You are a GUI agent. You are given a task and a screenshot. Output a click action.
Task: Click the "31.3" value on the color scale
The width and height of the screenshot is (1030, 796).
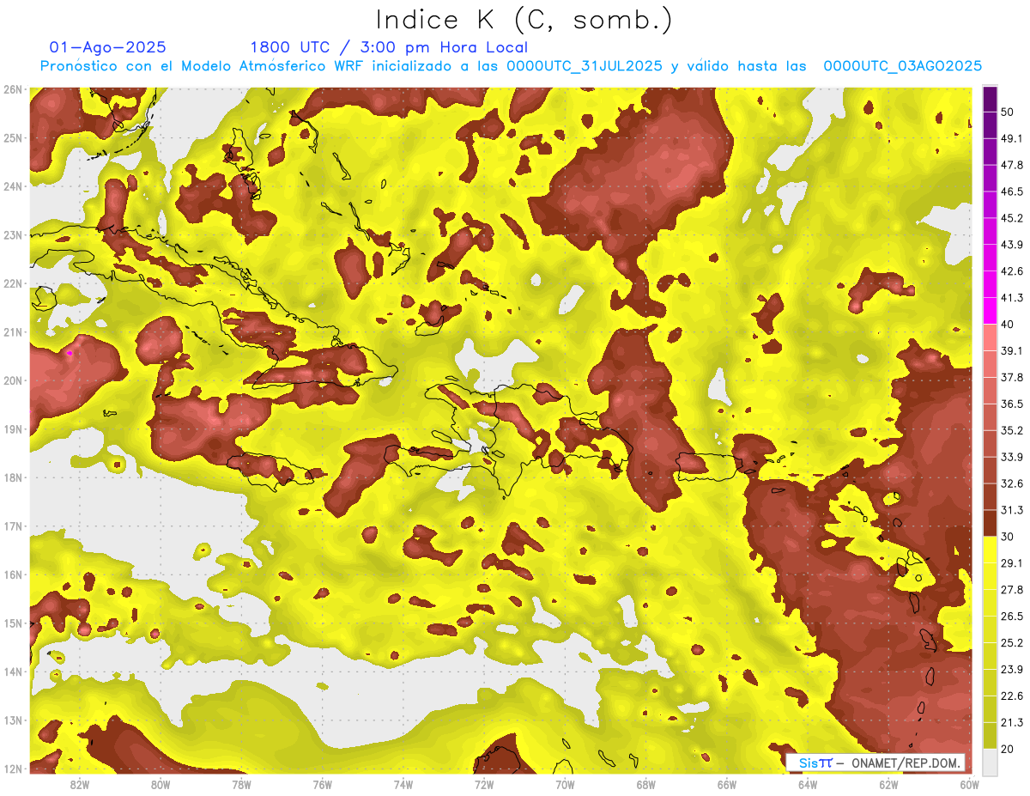pyautogui.click(x=1011, y=510)
